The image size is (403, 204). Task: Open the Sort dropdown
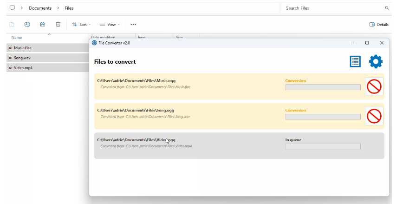81,25
